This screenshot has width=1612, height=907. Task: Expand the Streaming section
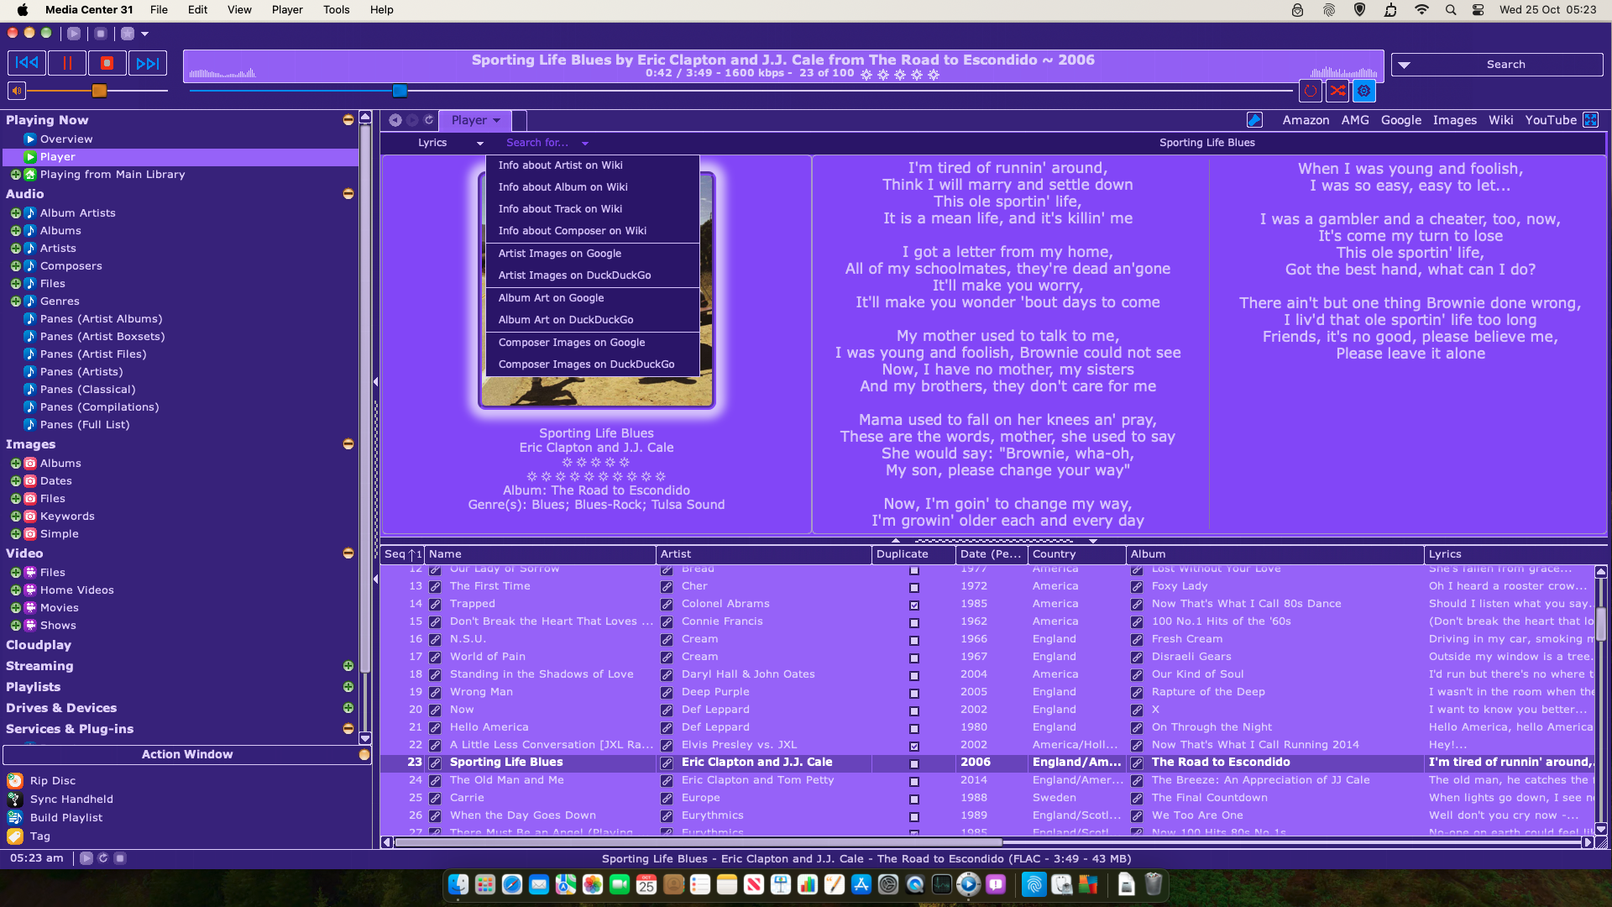(348, 666)
